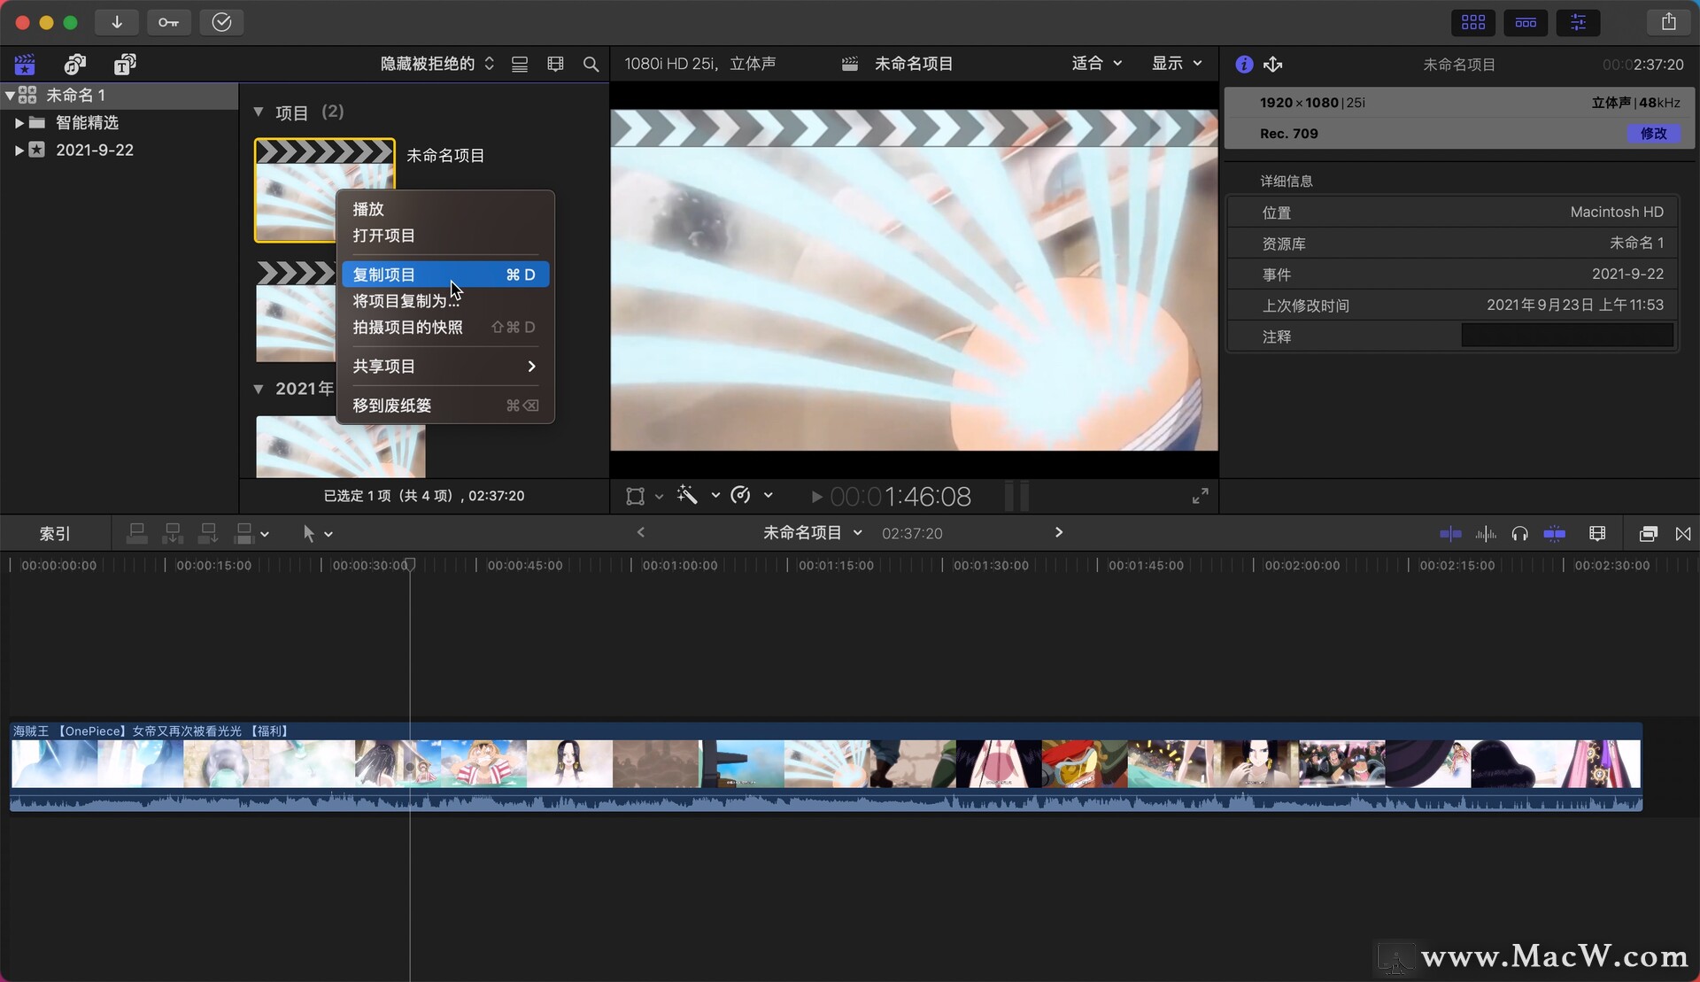Toggle audio skimming waveform icon
1700x982 pixels.
(x=1486, y=533)
